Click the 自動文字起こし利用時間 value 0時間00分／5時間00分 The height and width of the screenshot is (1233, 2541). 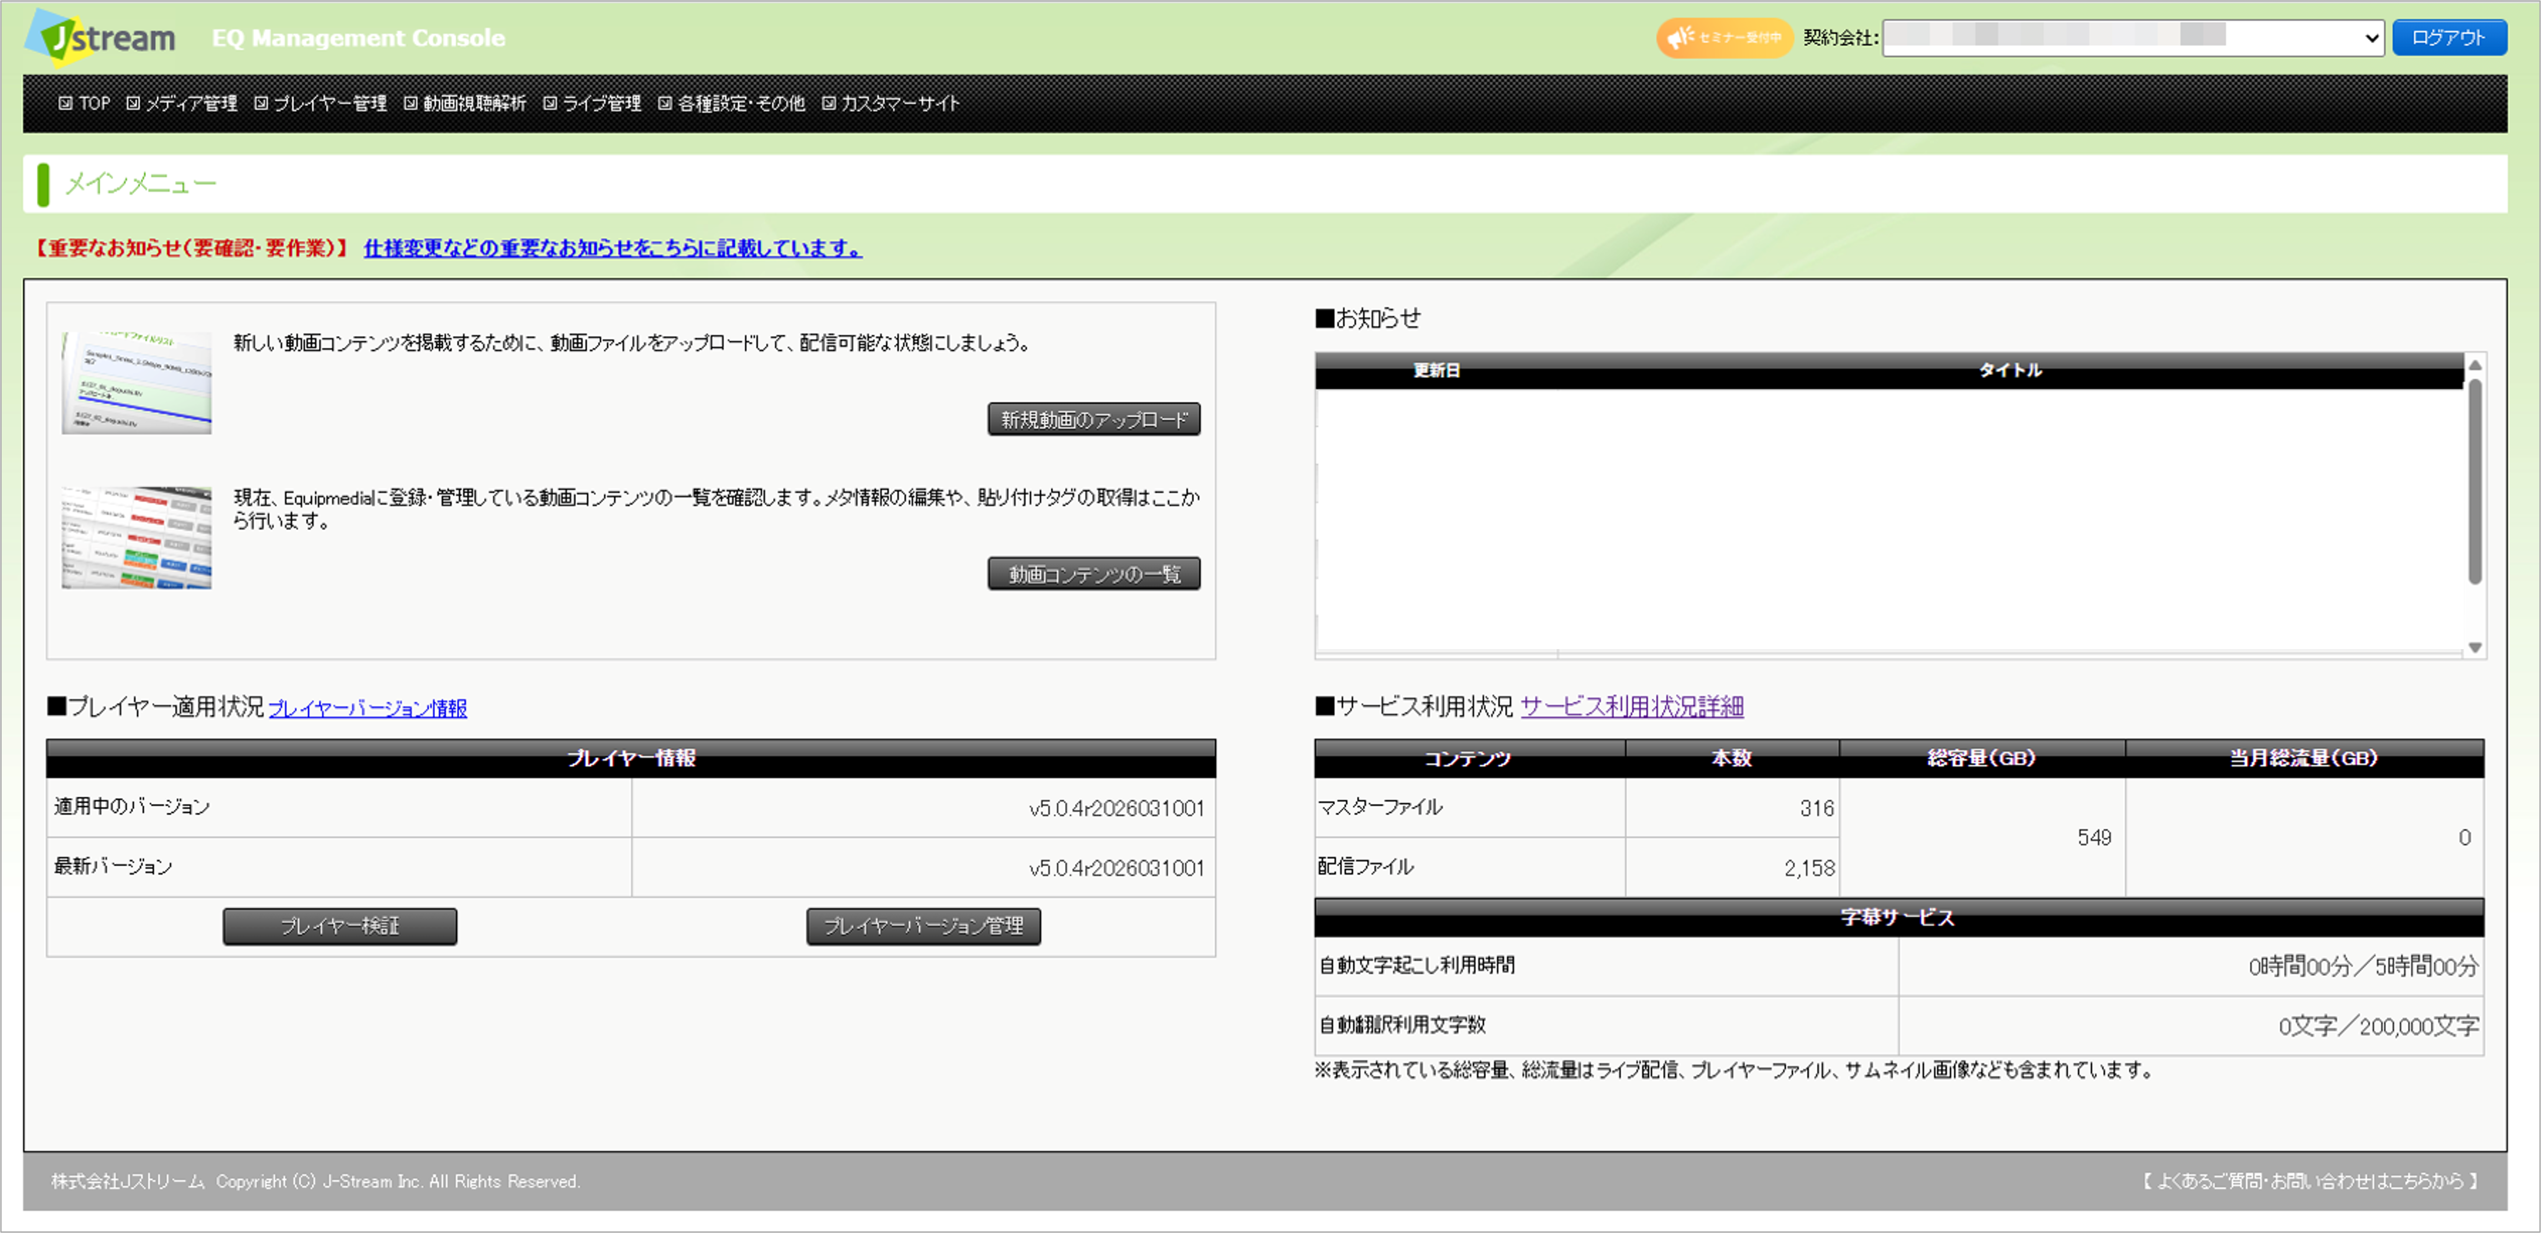point(2364,967)
